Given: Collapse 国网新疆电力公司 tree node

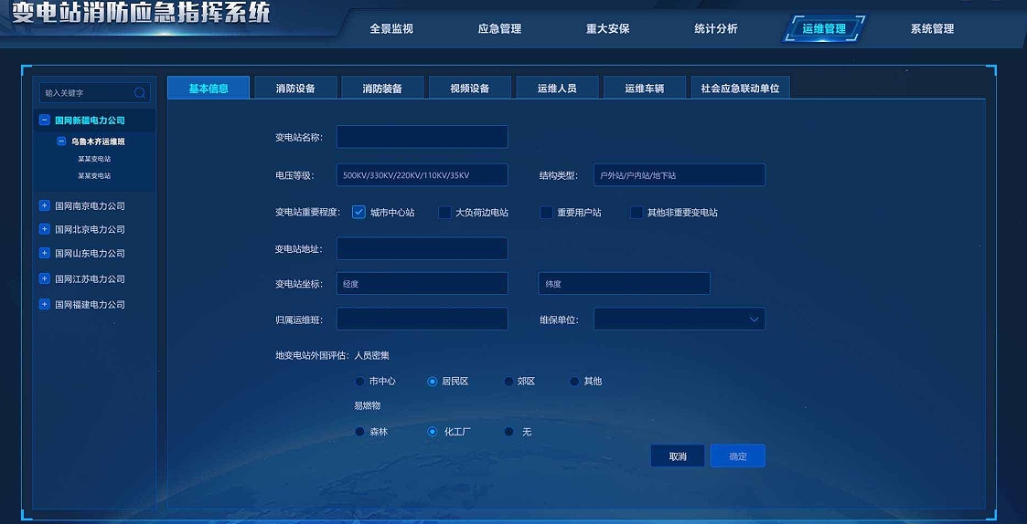Looking at the screenshot, I should (45, 121).
